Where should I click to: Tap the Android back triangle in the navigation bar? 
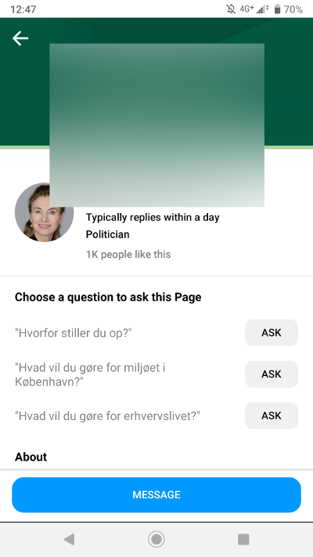coord(69,539)
